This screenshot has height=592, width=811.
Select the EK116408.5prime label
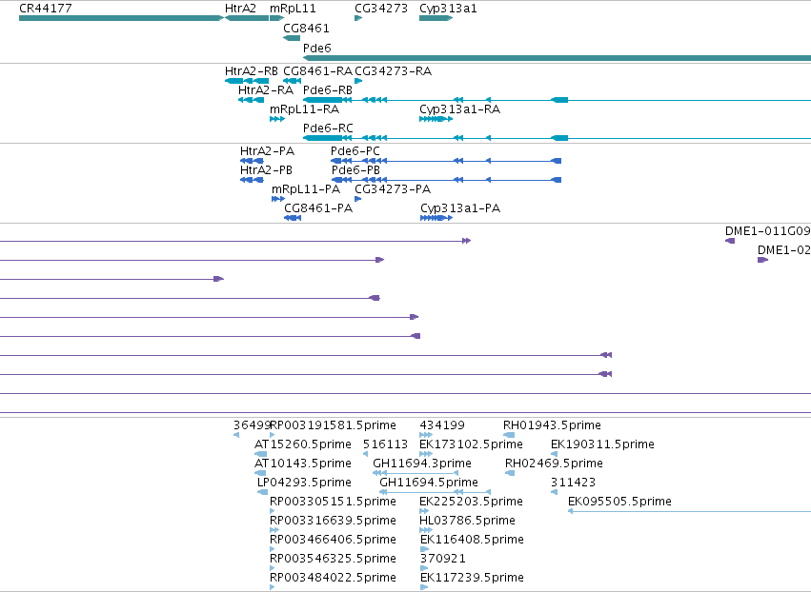(x=473, y=540)
